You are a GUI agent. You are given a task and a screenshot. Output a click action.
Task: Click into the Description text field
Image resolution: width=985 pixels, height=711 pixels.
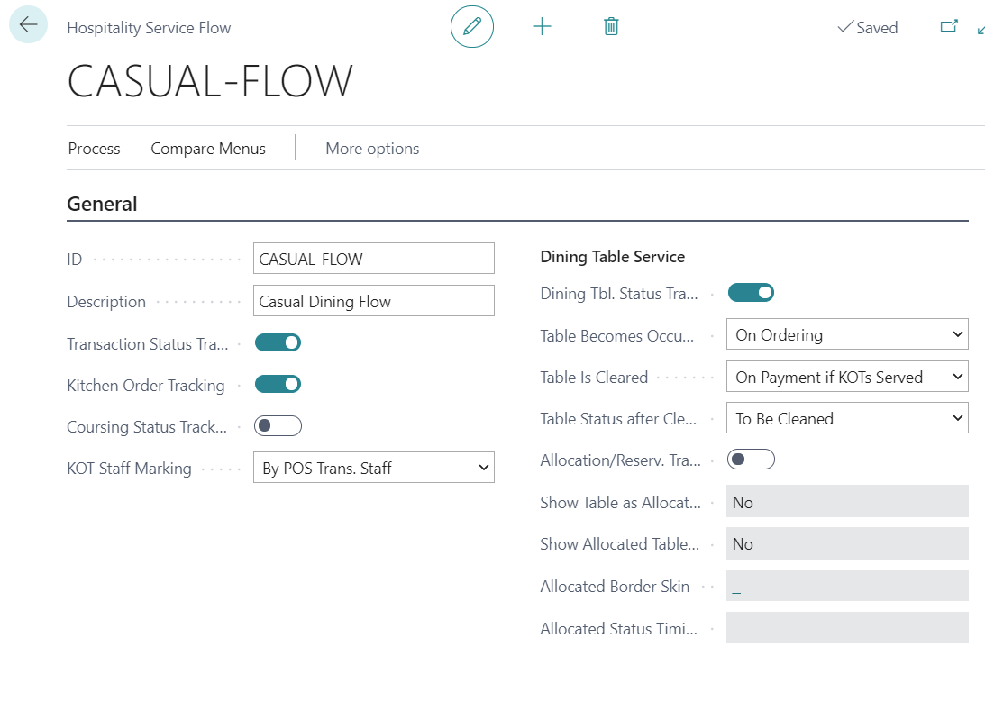(x=373, y=301)
